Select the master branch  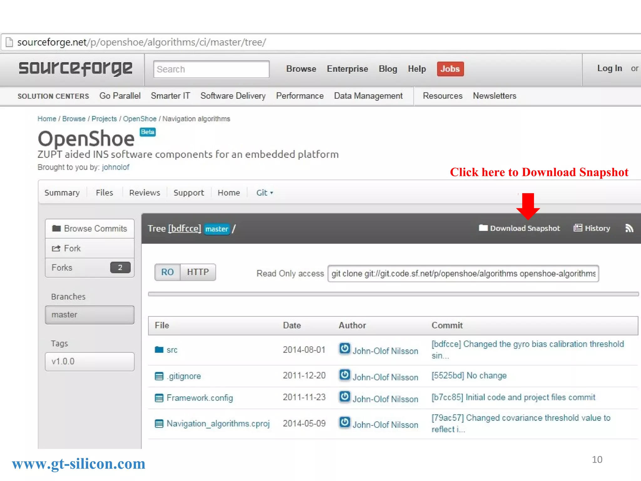point(90,315)
